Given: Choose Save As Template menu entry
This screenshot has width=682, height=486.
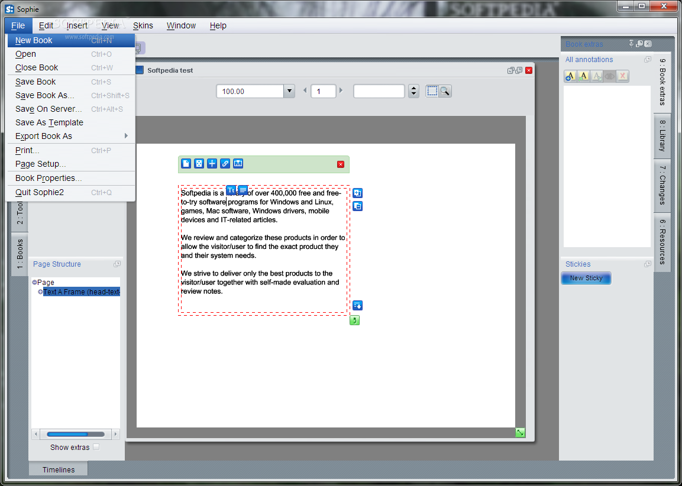Looking at the screenshot, I should tap(72, 122).
